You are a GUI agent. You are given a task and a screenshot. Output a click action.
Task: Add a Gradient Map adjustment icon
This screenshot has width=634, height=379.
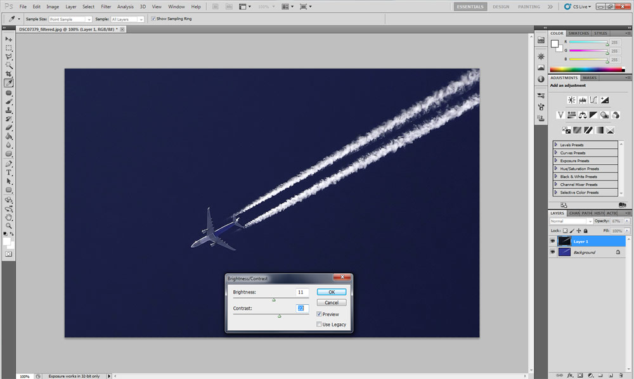click(x=599, y=130)
